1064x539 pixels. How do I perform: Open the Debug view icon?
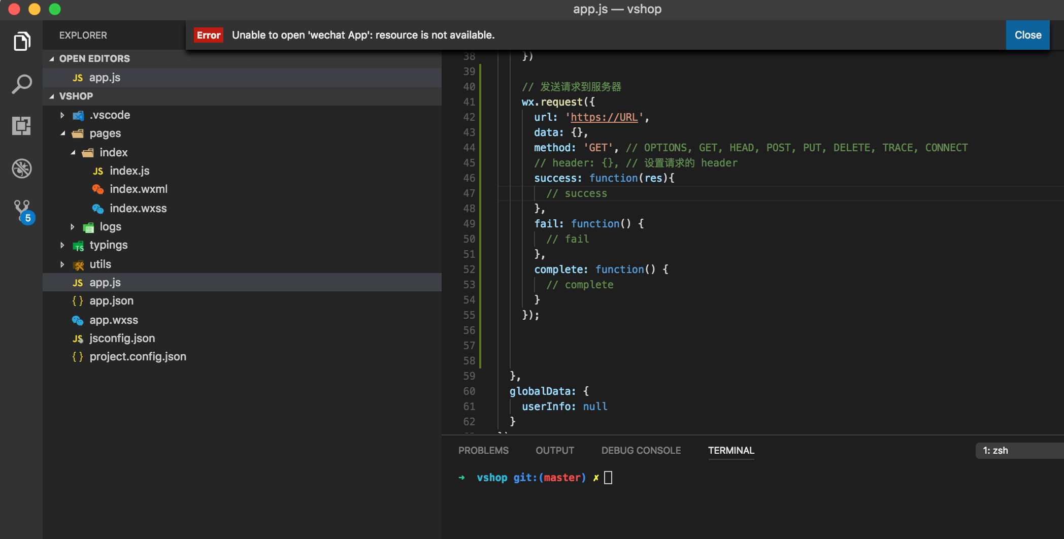[x=22, y=168]
